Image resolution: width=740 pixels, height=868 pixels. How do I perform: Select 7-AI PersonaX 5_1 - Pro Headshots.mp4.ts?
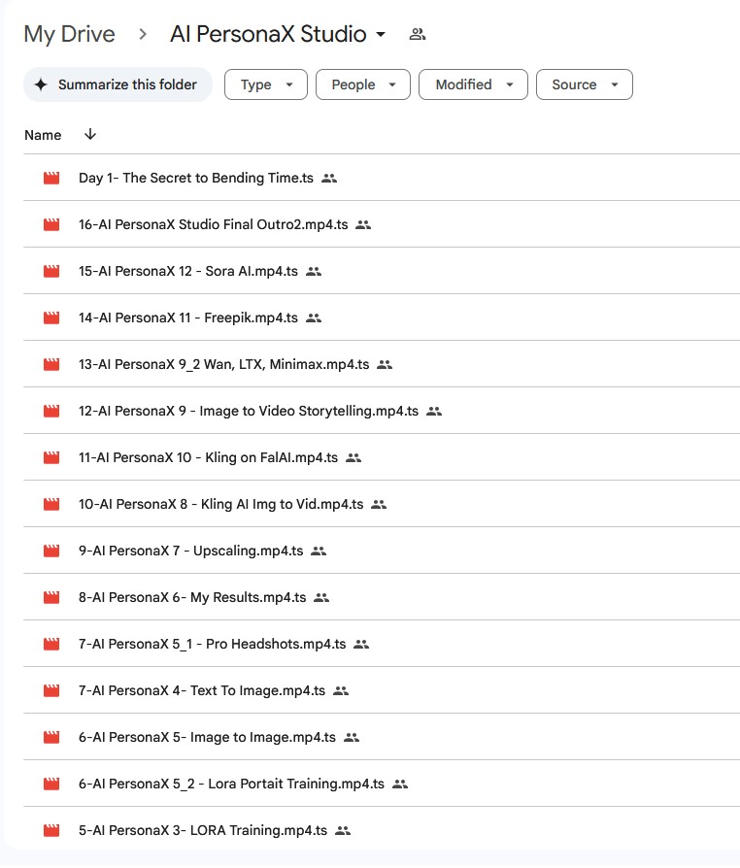pos(382,644)
